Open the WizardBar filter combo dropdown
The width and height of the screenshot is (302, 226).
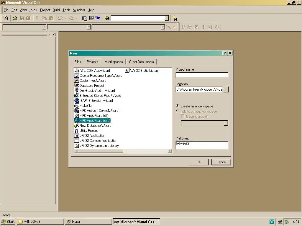89,27
